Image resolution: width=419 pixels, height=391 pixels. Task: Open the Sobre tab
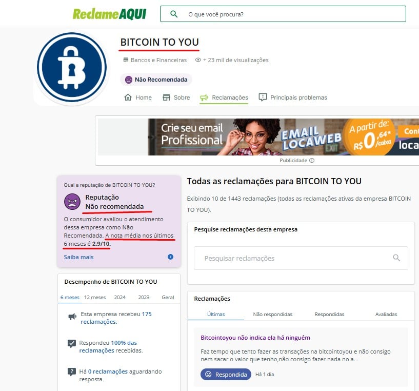(176, 97)
